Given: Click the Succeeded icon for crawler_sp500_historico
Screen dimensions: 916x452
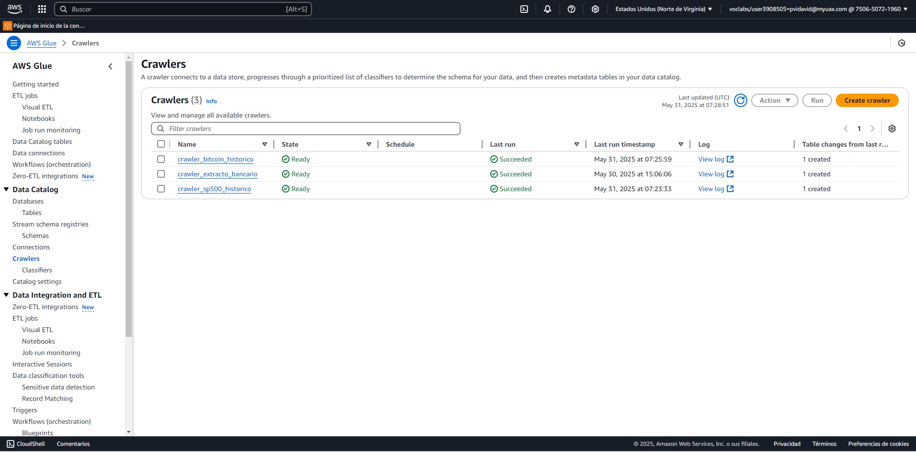Looking at the screenshot, I should pyautogui.click(x=494, y=189).
